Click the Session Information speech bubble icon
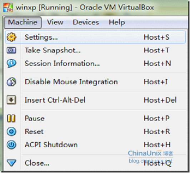The width and height of the screenshot is (190, 173). click(11, 63)
